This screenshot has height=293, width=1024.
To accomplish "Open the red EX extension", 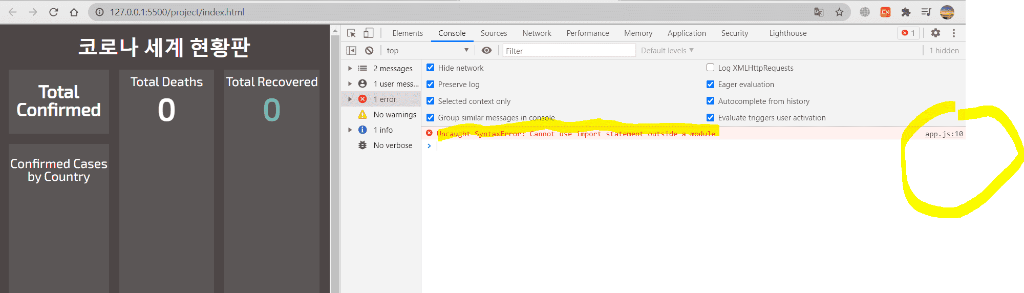I will [885, 12].
